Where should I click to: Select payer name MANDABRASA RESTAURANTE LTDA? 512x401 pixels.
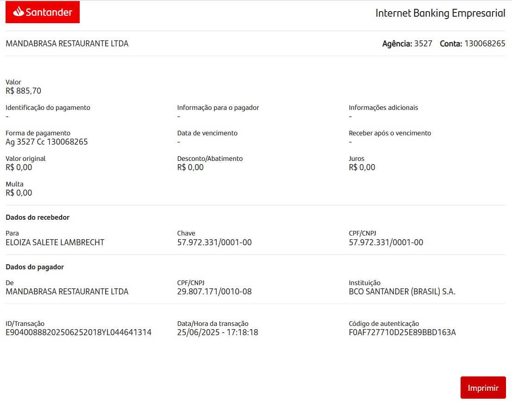[67, 292]
